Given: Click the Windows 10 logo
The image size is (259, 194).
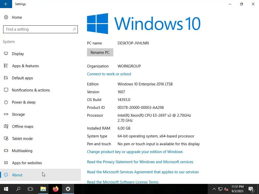Looking at the screenshot, I should point(144,23).
